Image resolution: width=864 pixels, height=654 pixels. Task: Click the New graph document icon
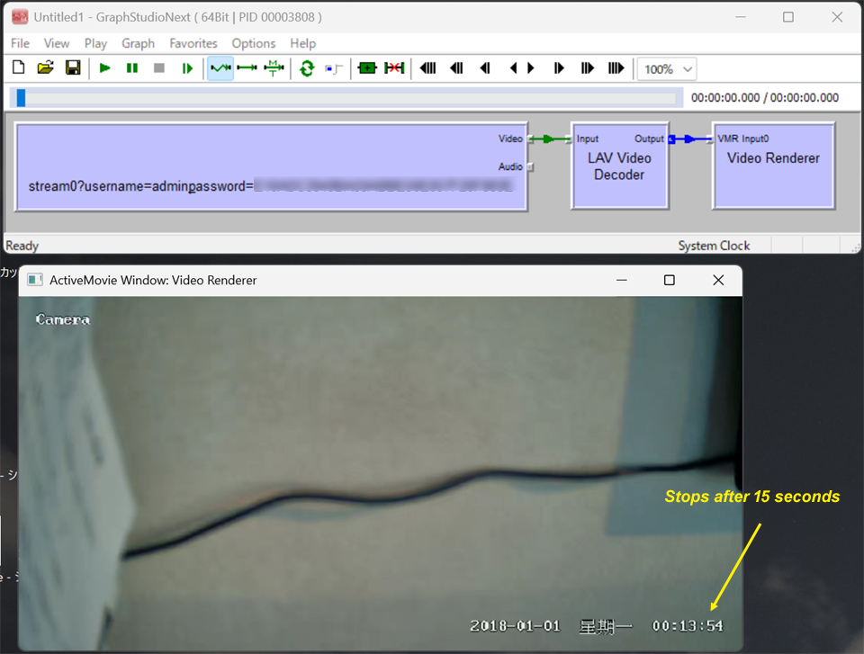pos(19,68)
